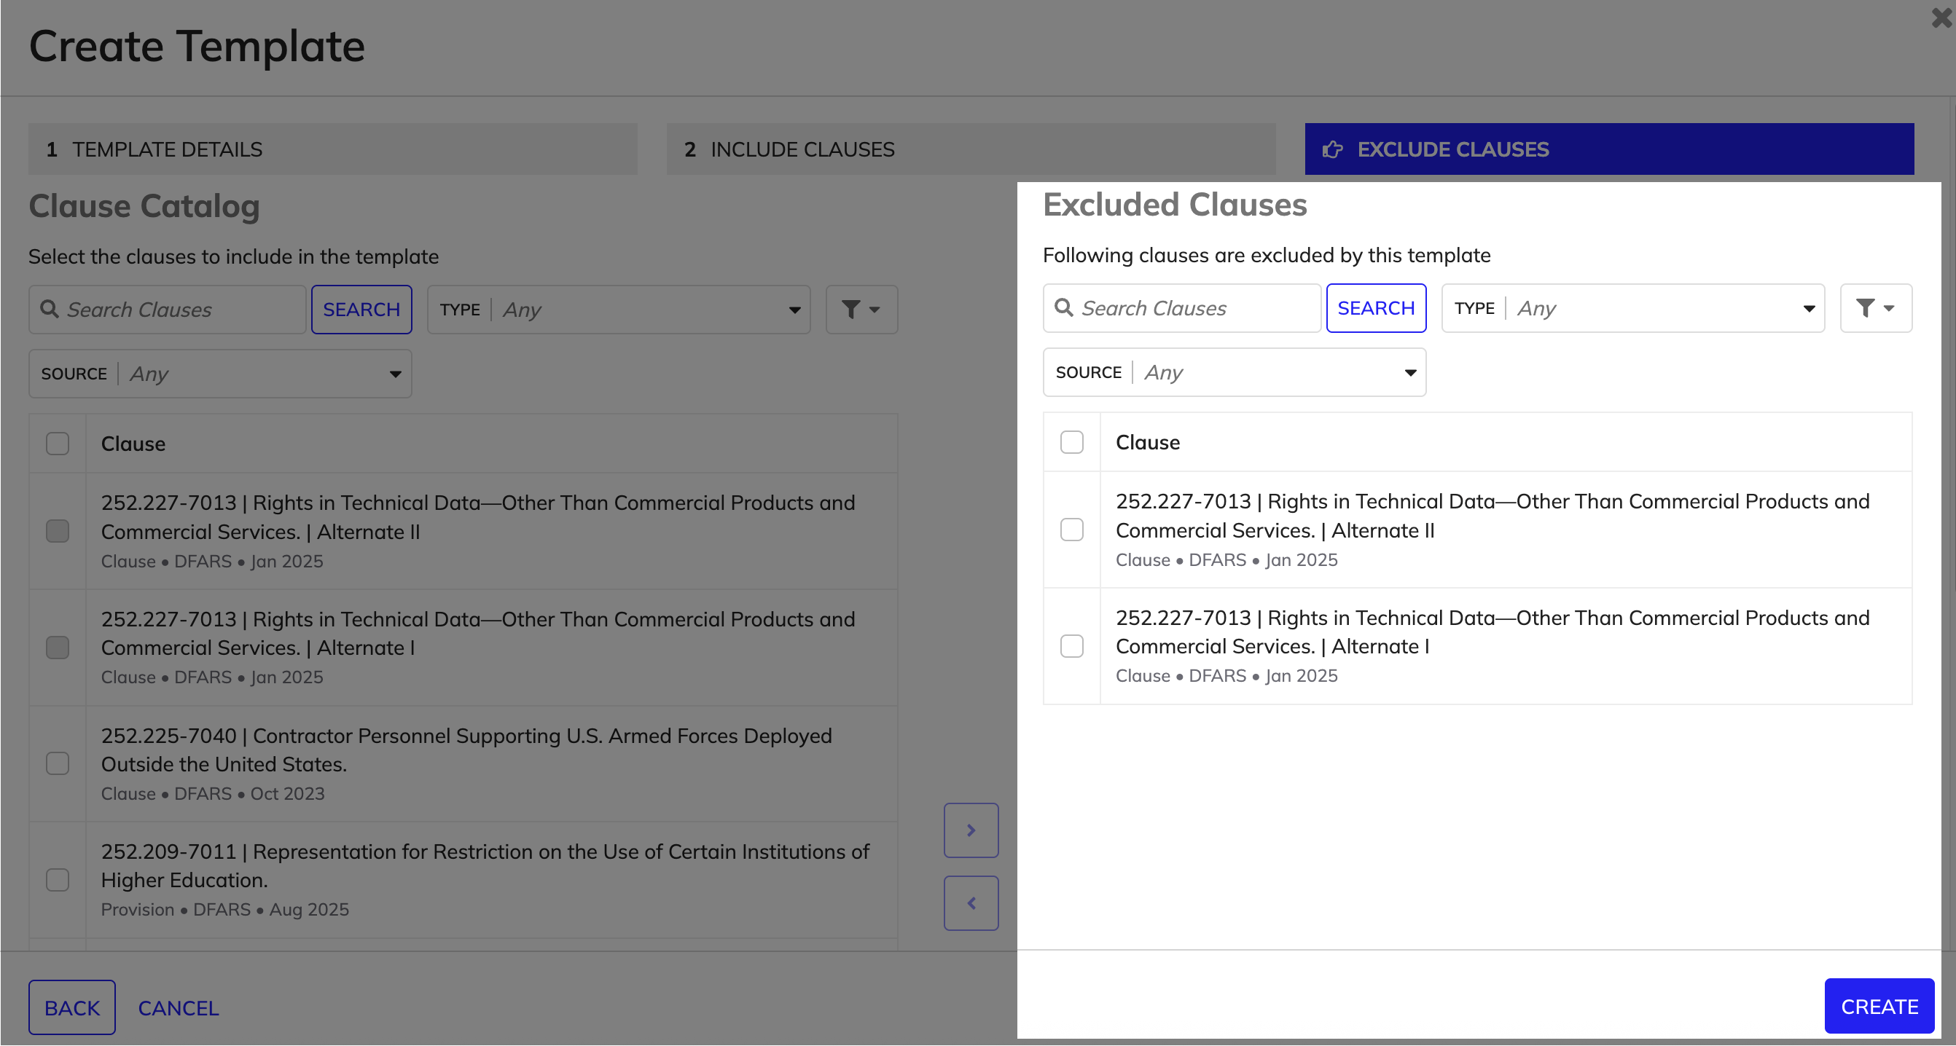This screenshot has width=1956, height=1046.
Task: Click the filter funnel icon in Clause Catalog
Action: pyautogui.click(x=861, y=310)
